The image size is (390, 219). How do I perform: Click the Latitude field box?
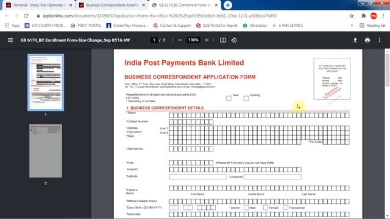[198, 177]
